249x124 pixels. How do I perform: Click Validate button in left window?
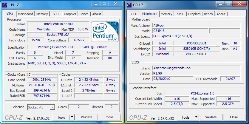tap(86, 117)
